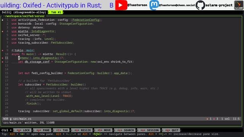Click line number 11 in gutter
244x137 pixels.
pos(6,58)
